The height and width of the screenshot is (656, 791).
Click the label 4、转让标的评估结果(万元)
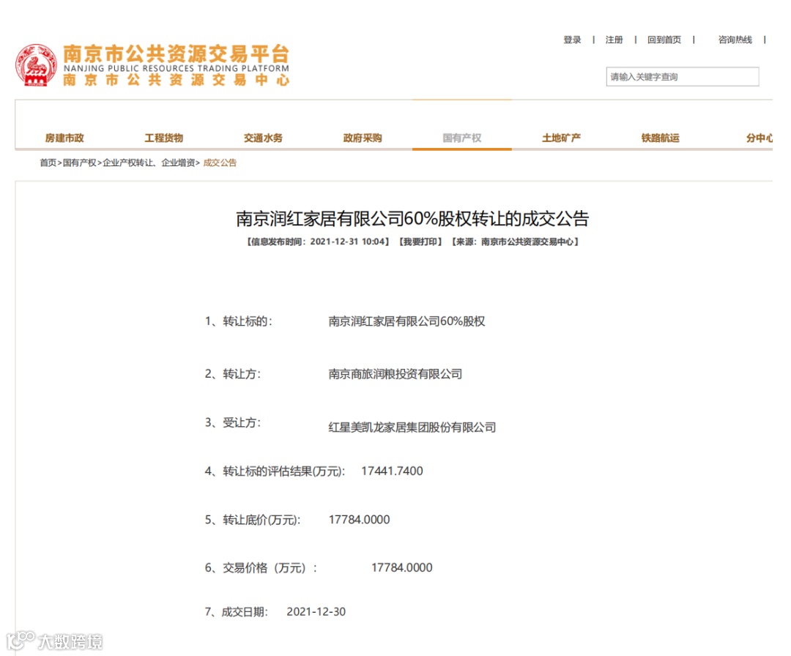coord(275,471)
